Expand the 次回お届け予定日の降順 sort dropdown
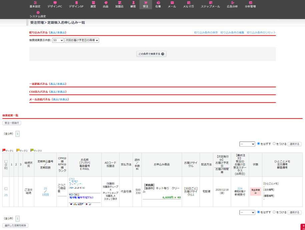Viewport: 305px width, 230px height. point(82,40)
